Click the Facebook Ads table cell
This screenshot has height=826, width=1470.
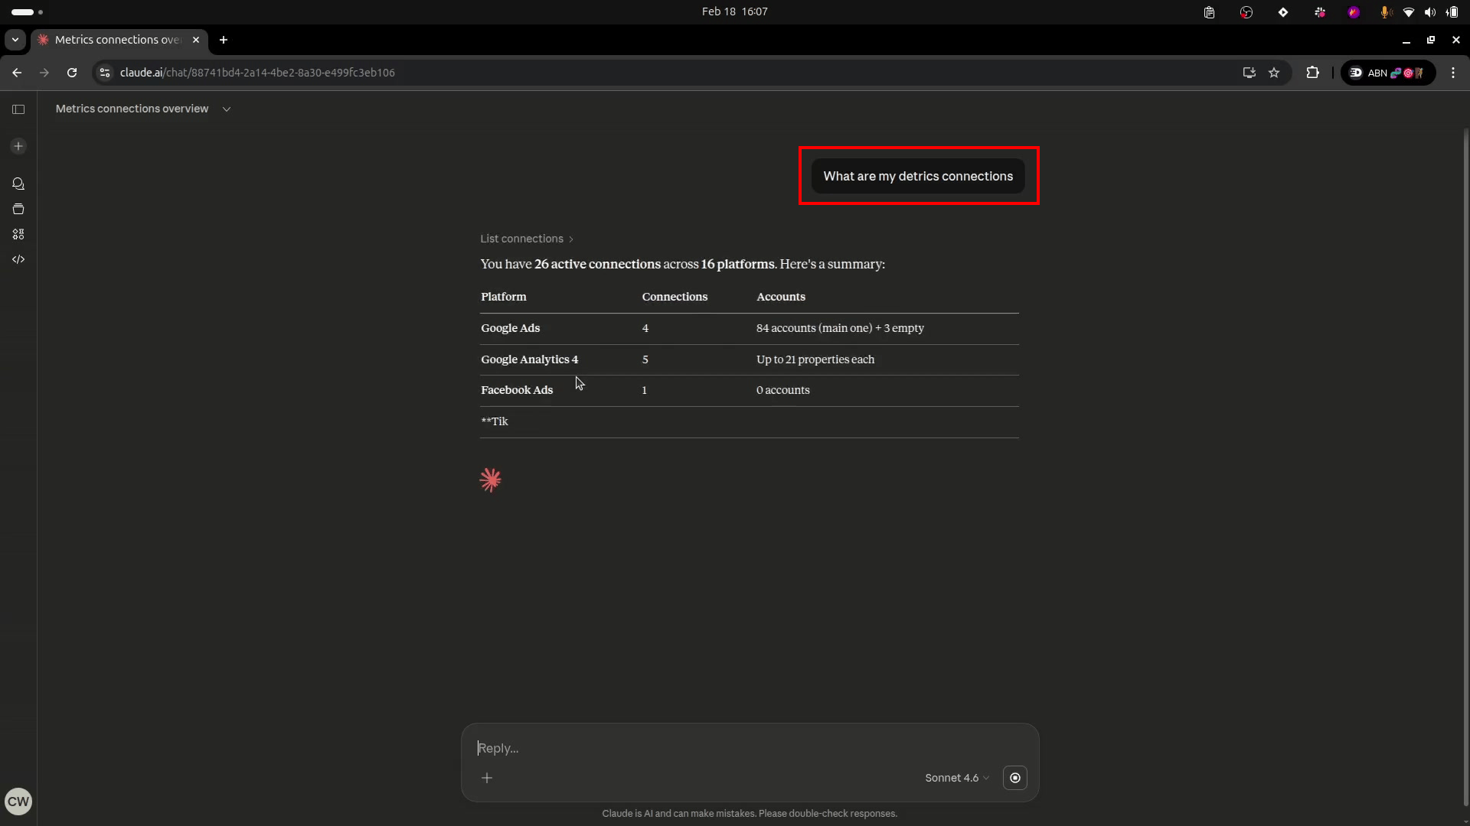tap(517, 390)
